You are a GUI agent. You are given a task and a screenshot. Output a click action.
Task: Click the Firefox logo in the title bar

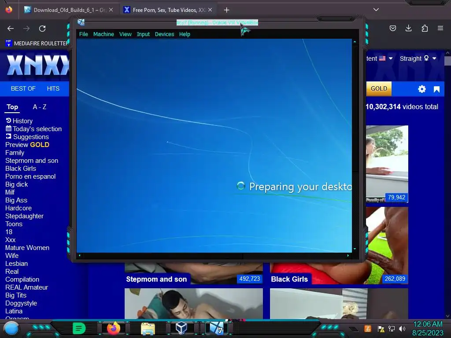[9, 10]
